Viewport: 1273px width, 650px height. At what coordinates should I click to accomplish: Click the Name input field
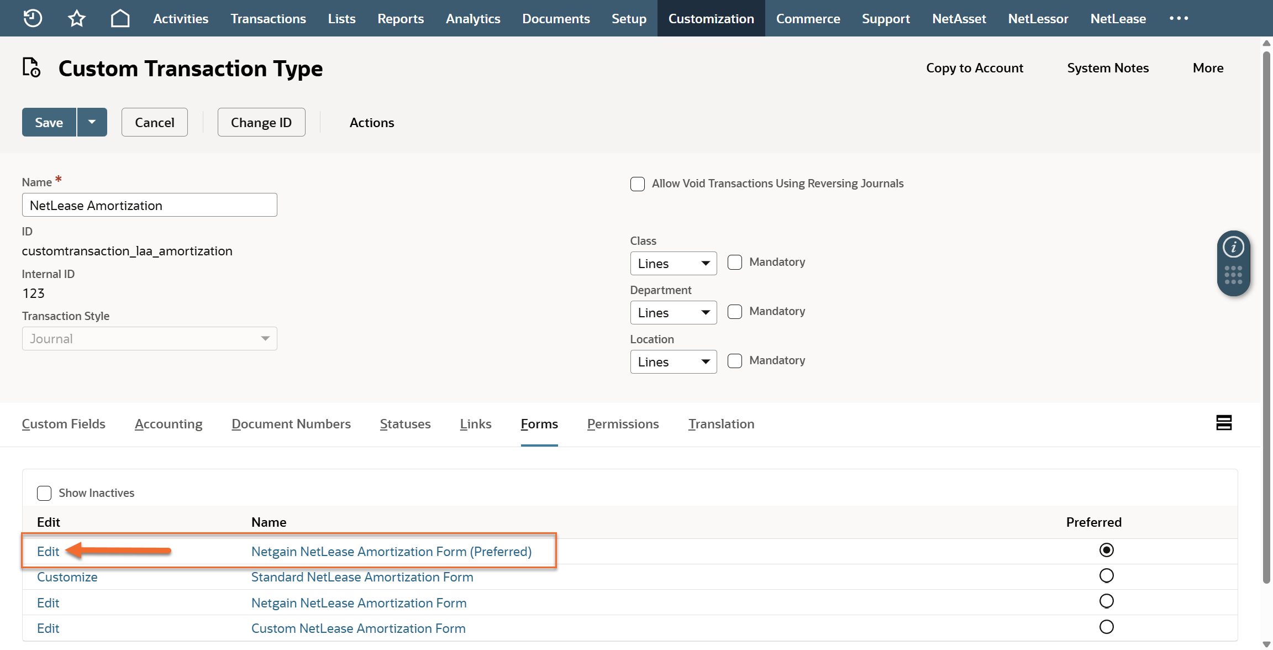coord(149,205)
